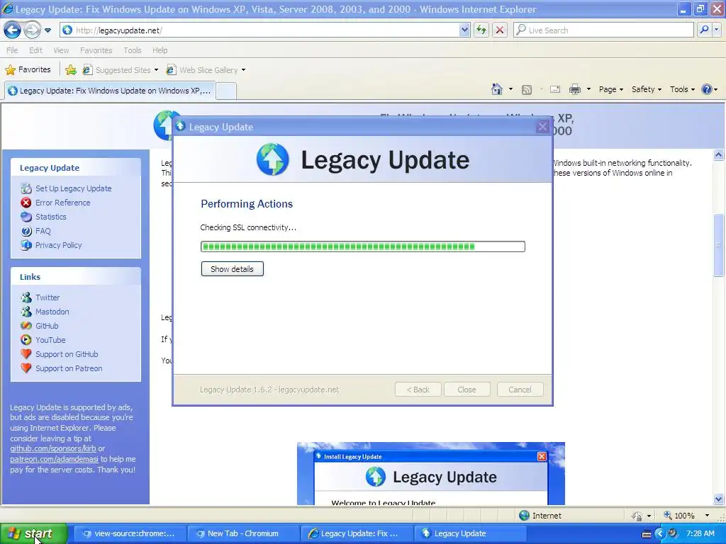Open the File menu
This screenshot has width=726, height=544.
click(x=12, y=50)
